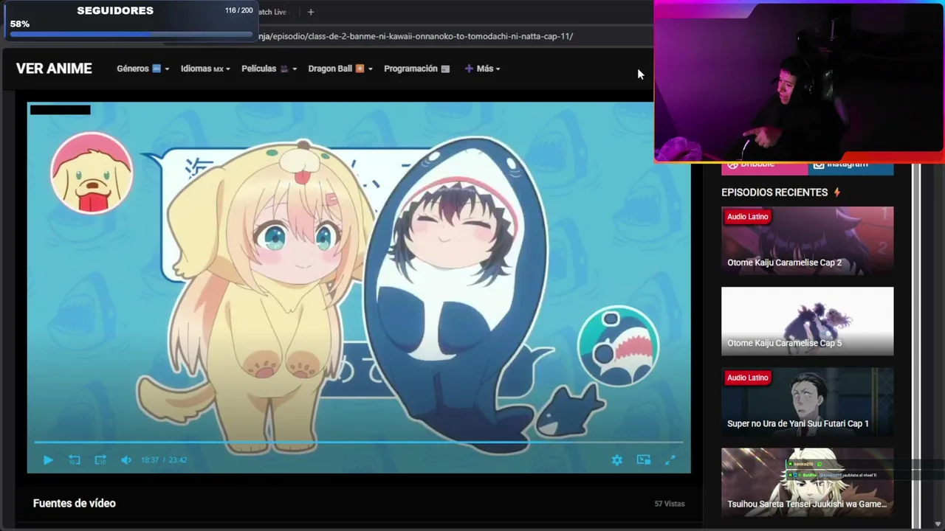The height and width of the screenshot is (531, 945).
Task: Expand the Géneros dropdown menu
Action: (x=143, y=69)
